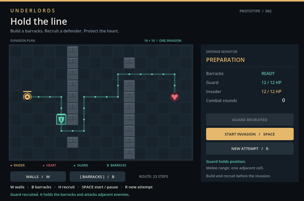Click the Invader 12 / 12 HP value

click(x=271, y=91)
